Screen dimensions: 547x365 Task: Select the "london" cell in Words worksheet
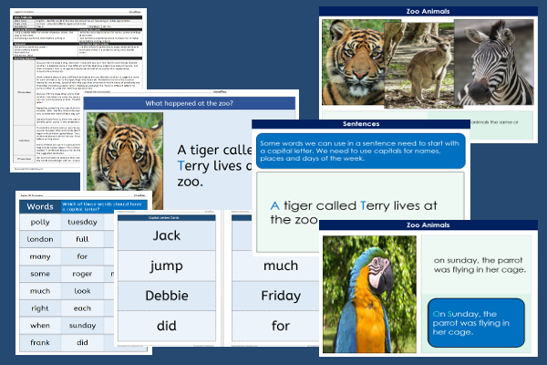pos(40,239)
